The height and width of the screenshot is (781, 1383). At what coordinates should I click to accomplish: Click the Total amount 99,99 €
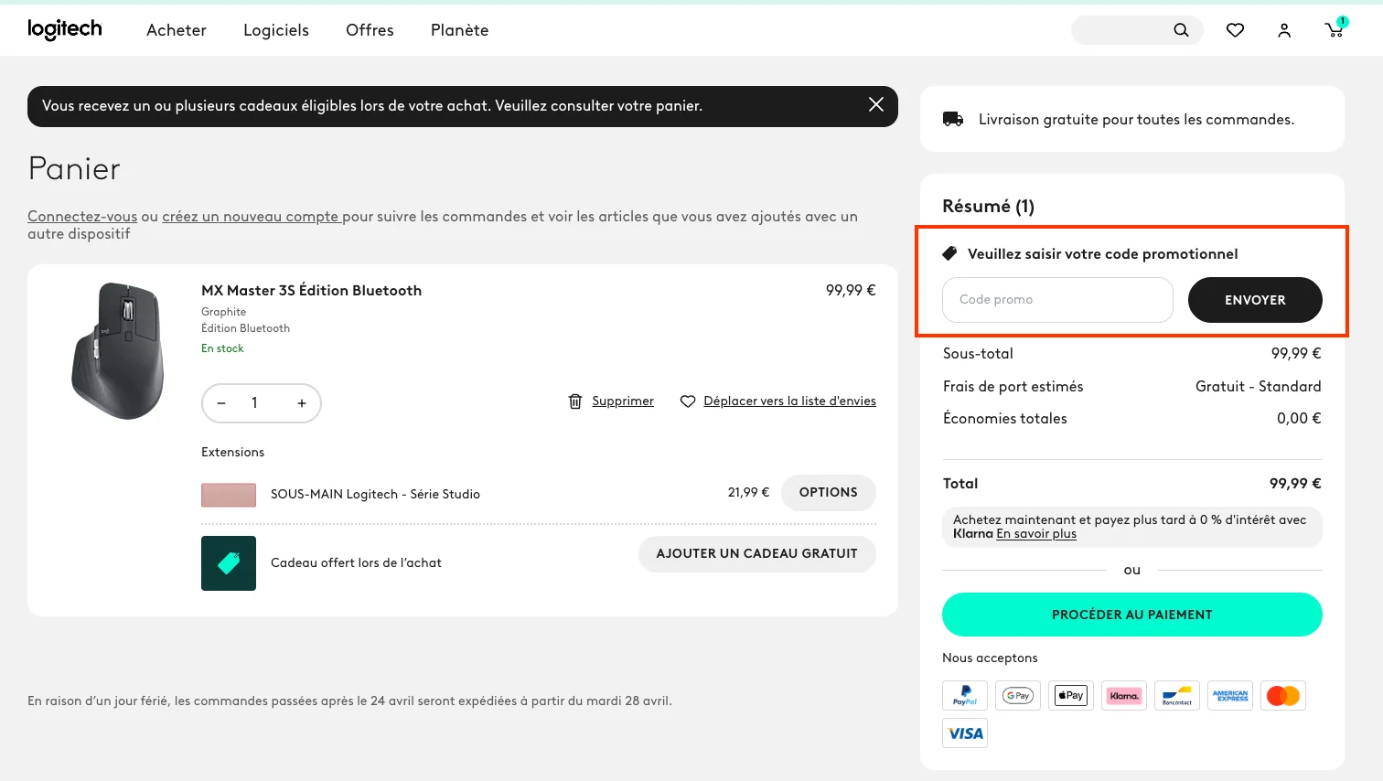(x=1295, y=484)
